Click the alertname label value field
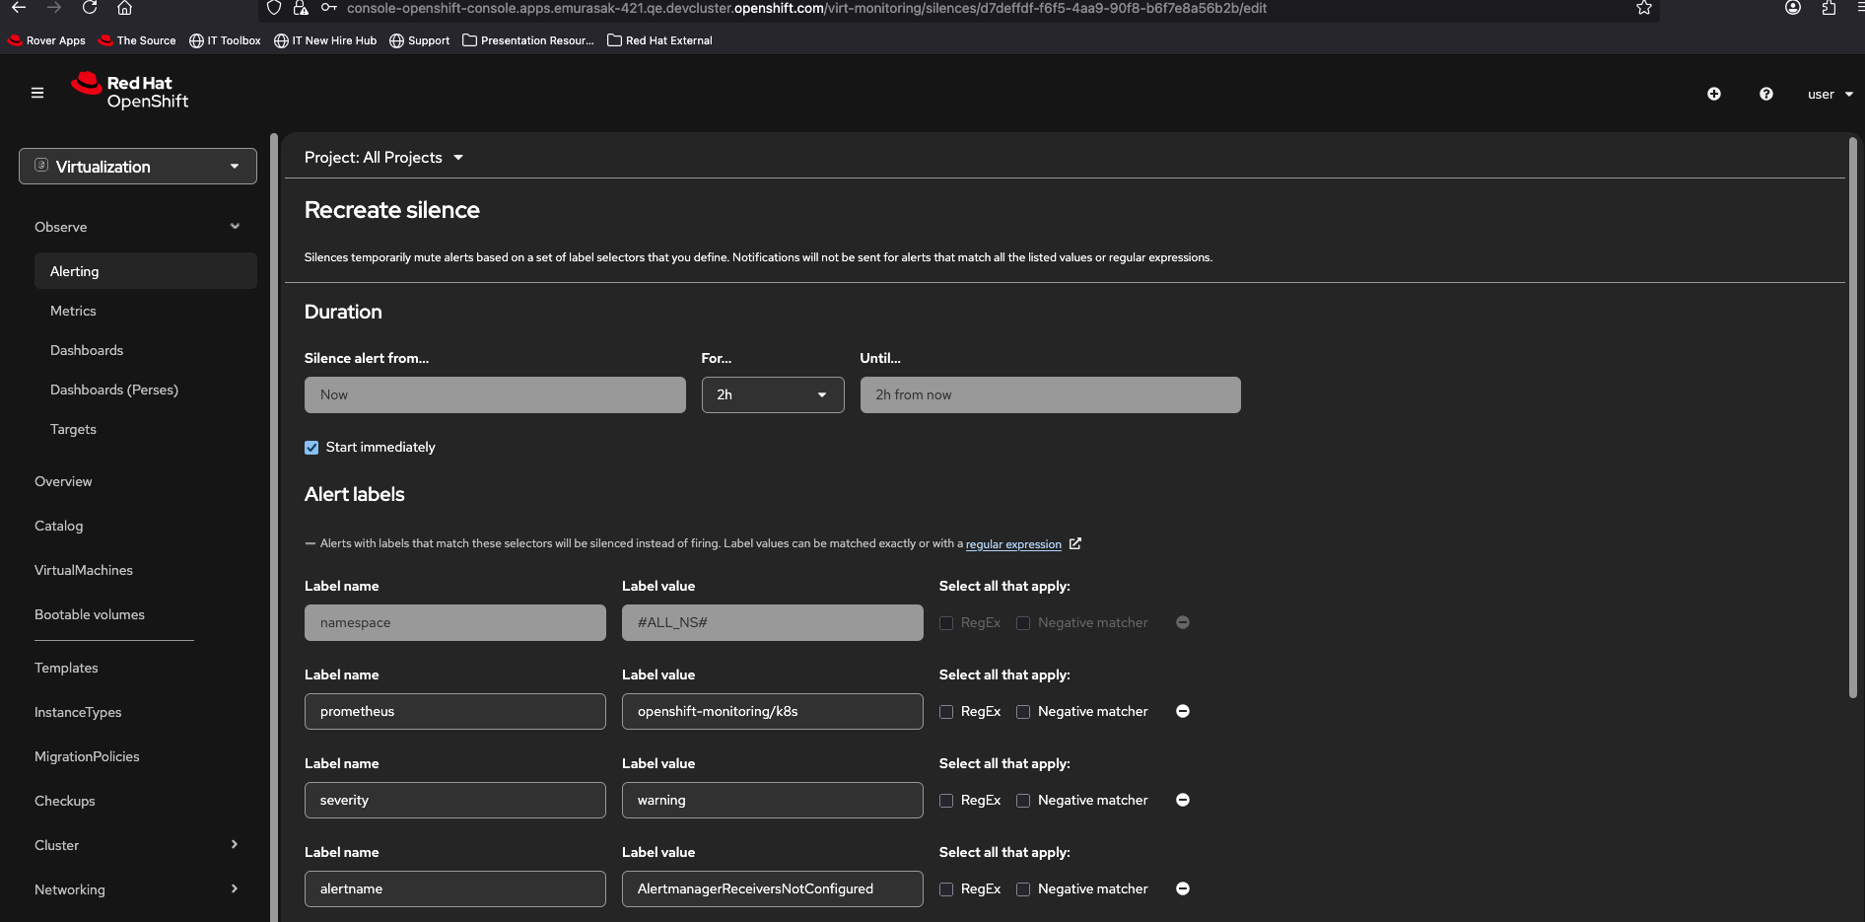The height and width of the screenshot is (922, 1865). tap(772, 889)
